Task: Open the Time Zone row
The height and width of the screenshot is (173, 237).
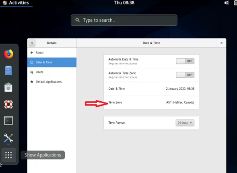Action: (151, 103)
